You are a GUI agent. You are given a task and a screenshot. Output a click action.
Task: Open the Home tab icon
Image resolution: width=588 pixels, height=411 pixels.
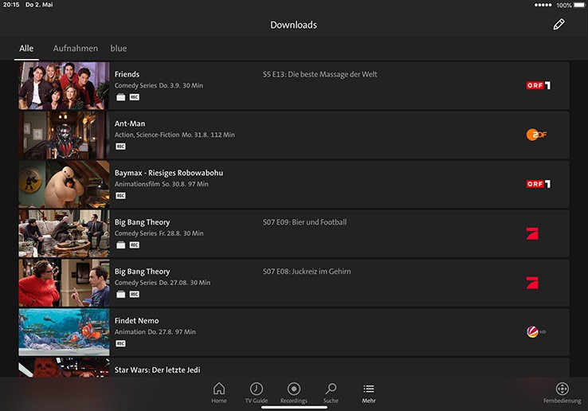(x=219, y=389)
